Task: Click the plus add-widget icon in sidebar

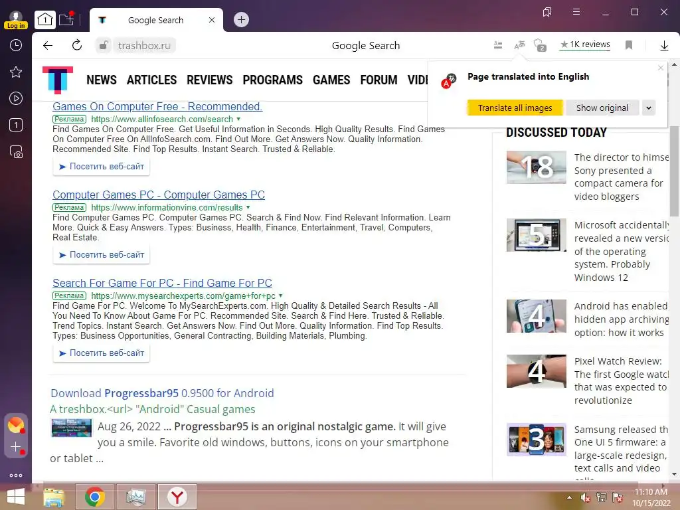Action: tap(16, 447)
